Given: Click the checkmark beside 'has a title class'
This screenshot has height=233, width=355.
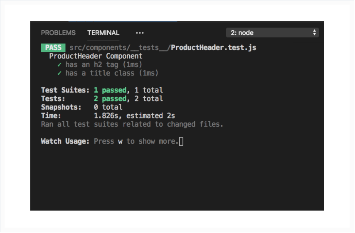Looking at the screenshot, I should pos(59,73).
